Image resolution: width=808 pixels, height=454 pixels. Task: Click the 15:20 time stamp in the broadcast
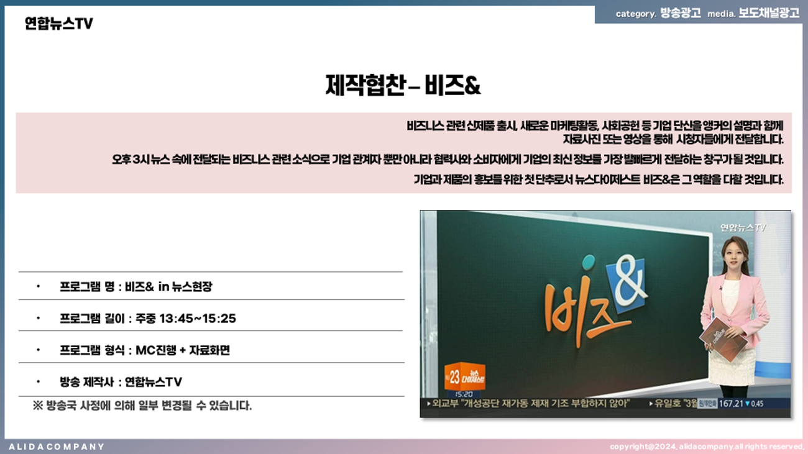pos(463,394)
